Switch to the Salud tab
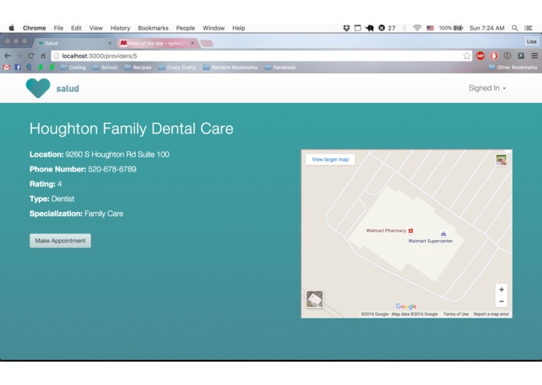542x385 pixels. (74, 43)
